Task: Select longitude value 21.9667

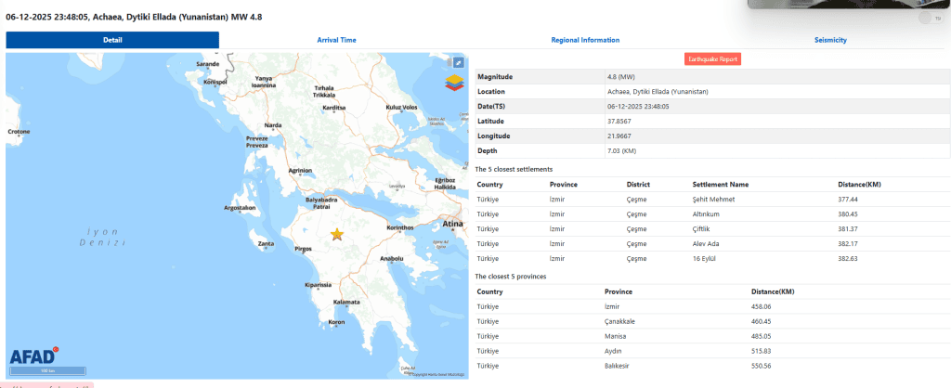Action: 619,136
